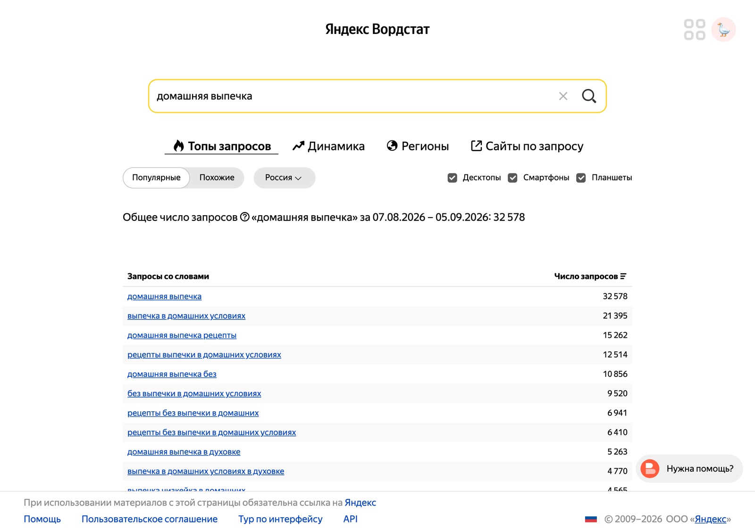This screenshot has width=755, height=530.
Task: Click the Запросы со словами column header
Action: tap(168, 276)
